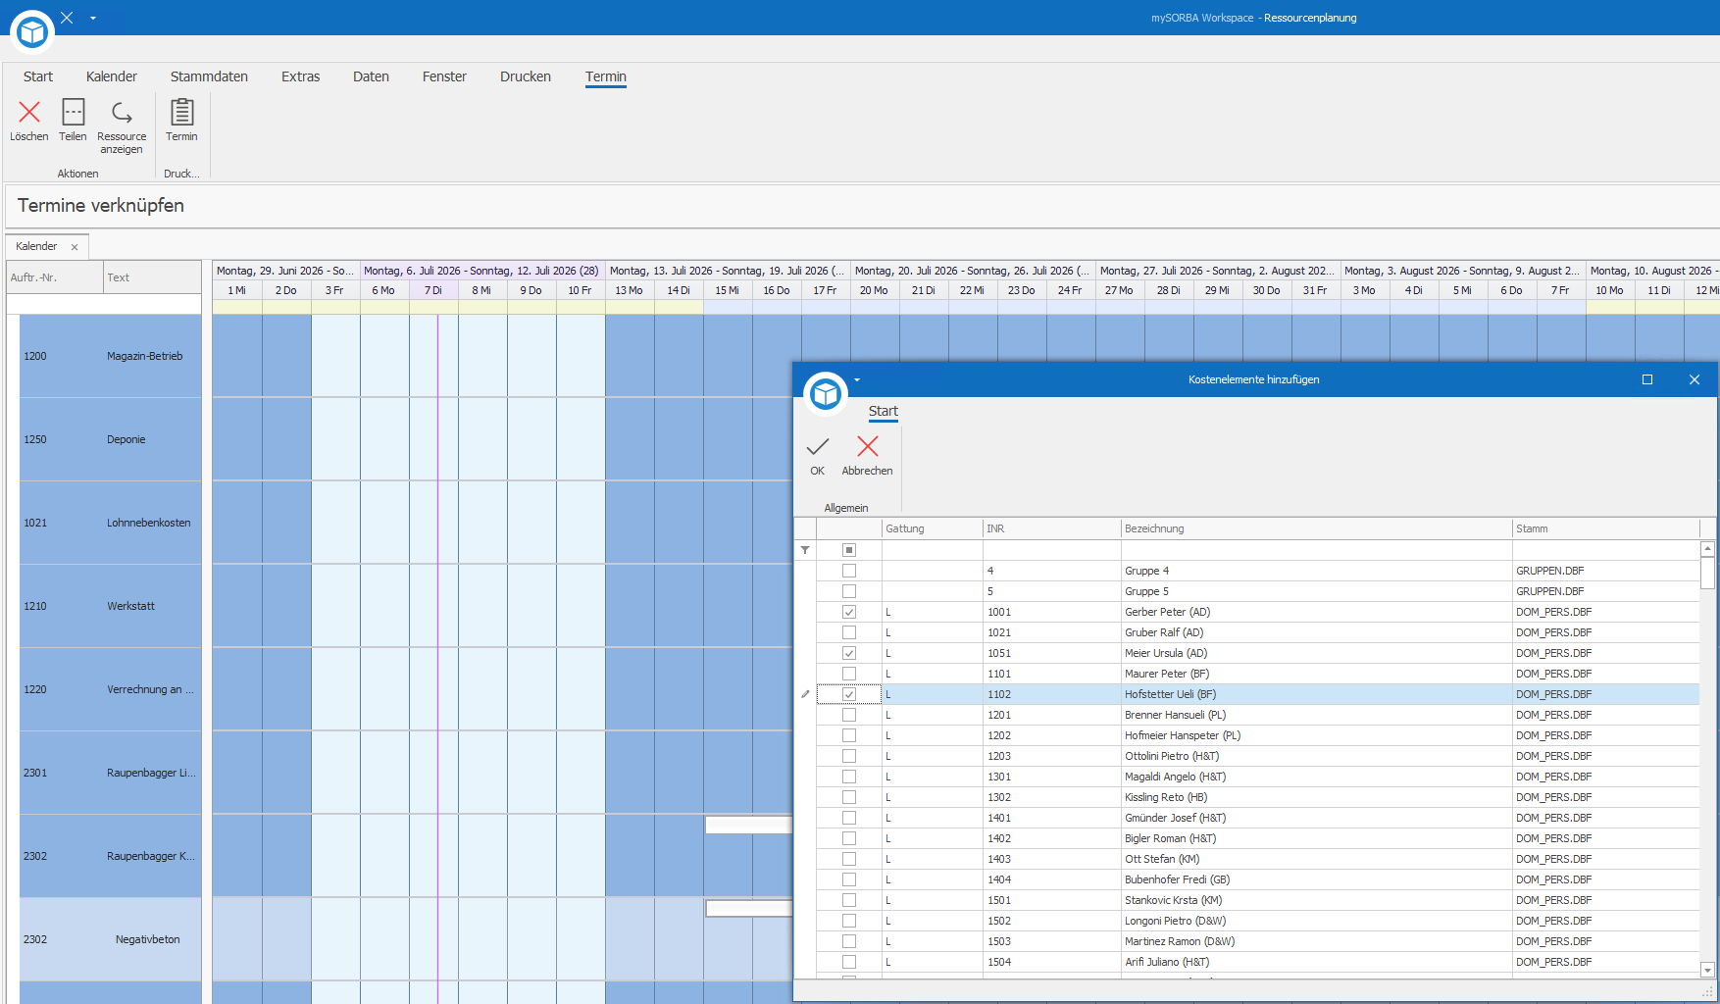Select the Werkstatt row
This screenshot has width=1720, height=1004.
(x=110, y=606)
